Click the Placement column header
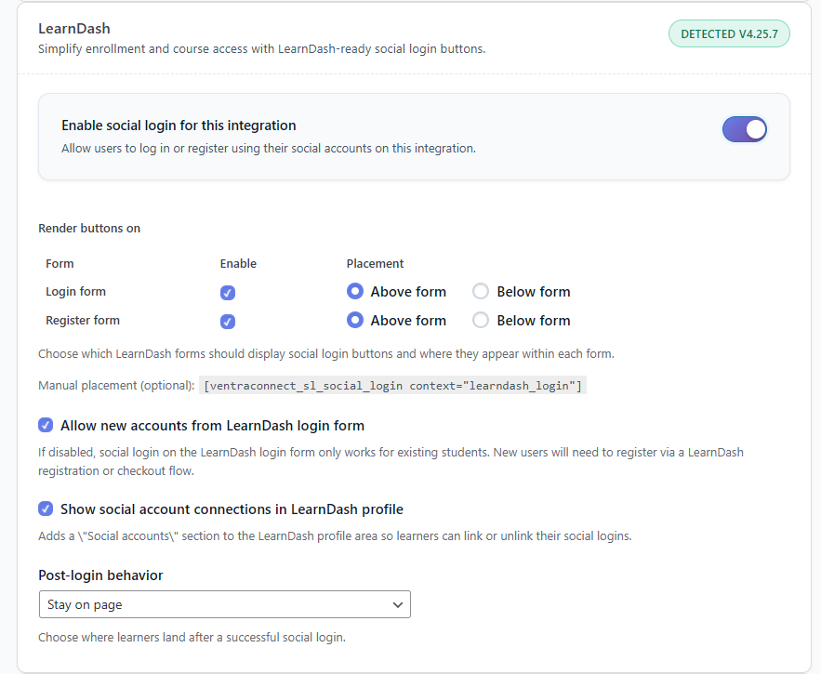Viewport: 821px width, 674px height. point(375,263)
